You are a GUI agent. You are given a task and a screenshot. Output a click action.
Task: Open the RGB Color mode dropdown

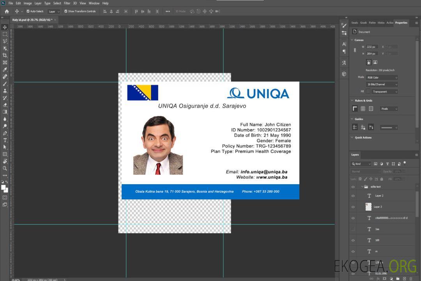[x=382, y=77]
